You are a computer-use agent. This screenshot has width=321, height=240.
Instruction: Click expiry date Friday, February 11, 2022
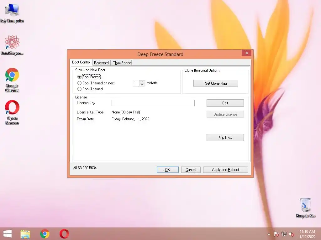point(130,119)
